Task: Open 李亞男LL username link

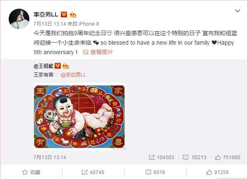Action: (x=46, y=14)
